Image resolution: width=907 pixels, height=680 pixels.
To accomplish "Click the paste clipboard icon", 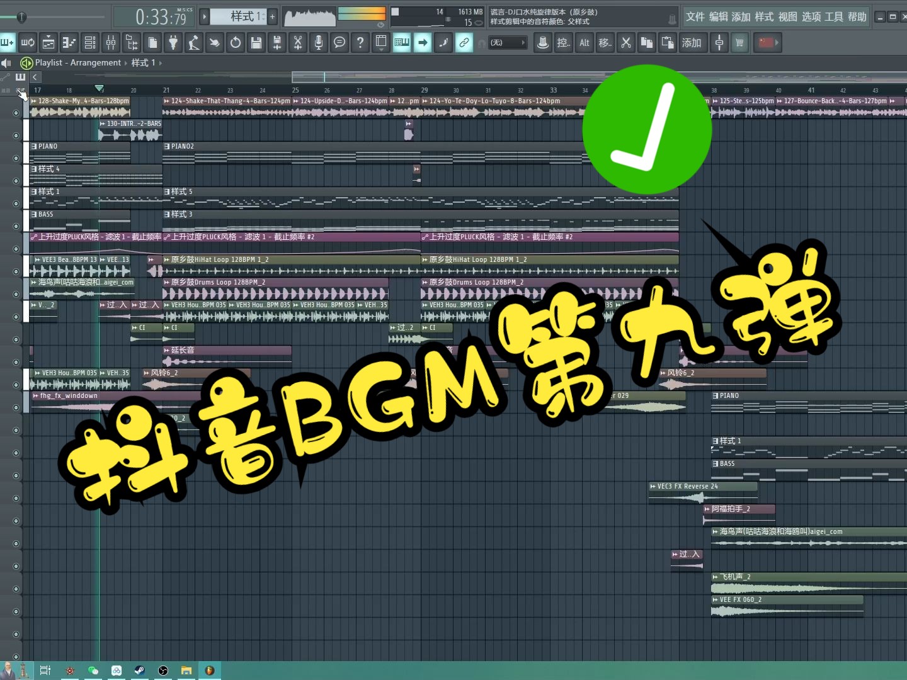I will point(668,42).
